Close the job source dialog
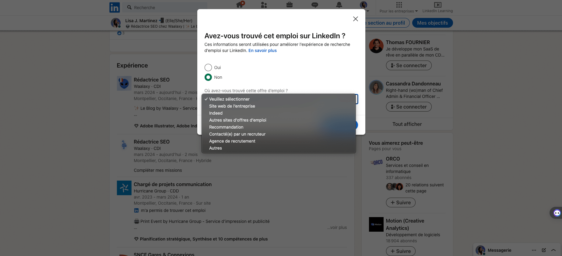Screen dimensions: 562x256 355,19
